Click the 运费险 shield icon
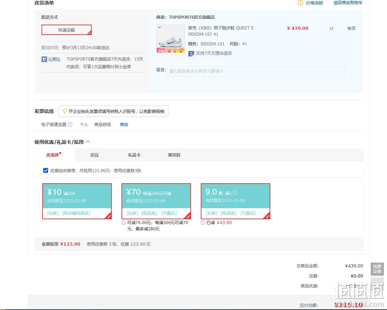The width and height of the screenshot is (387, 310). 44,59
